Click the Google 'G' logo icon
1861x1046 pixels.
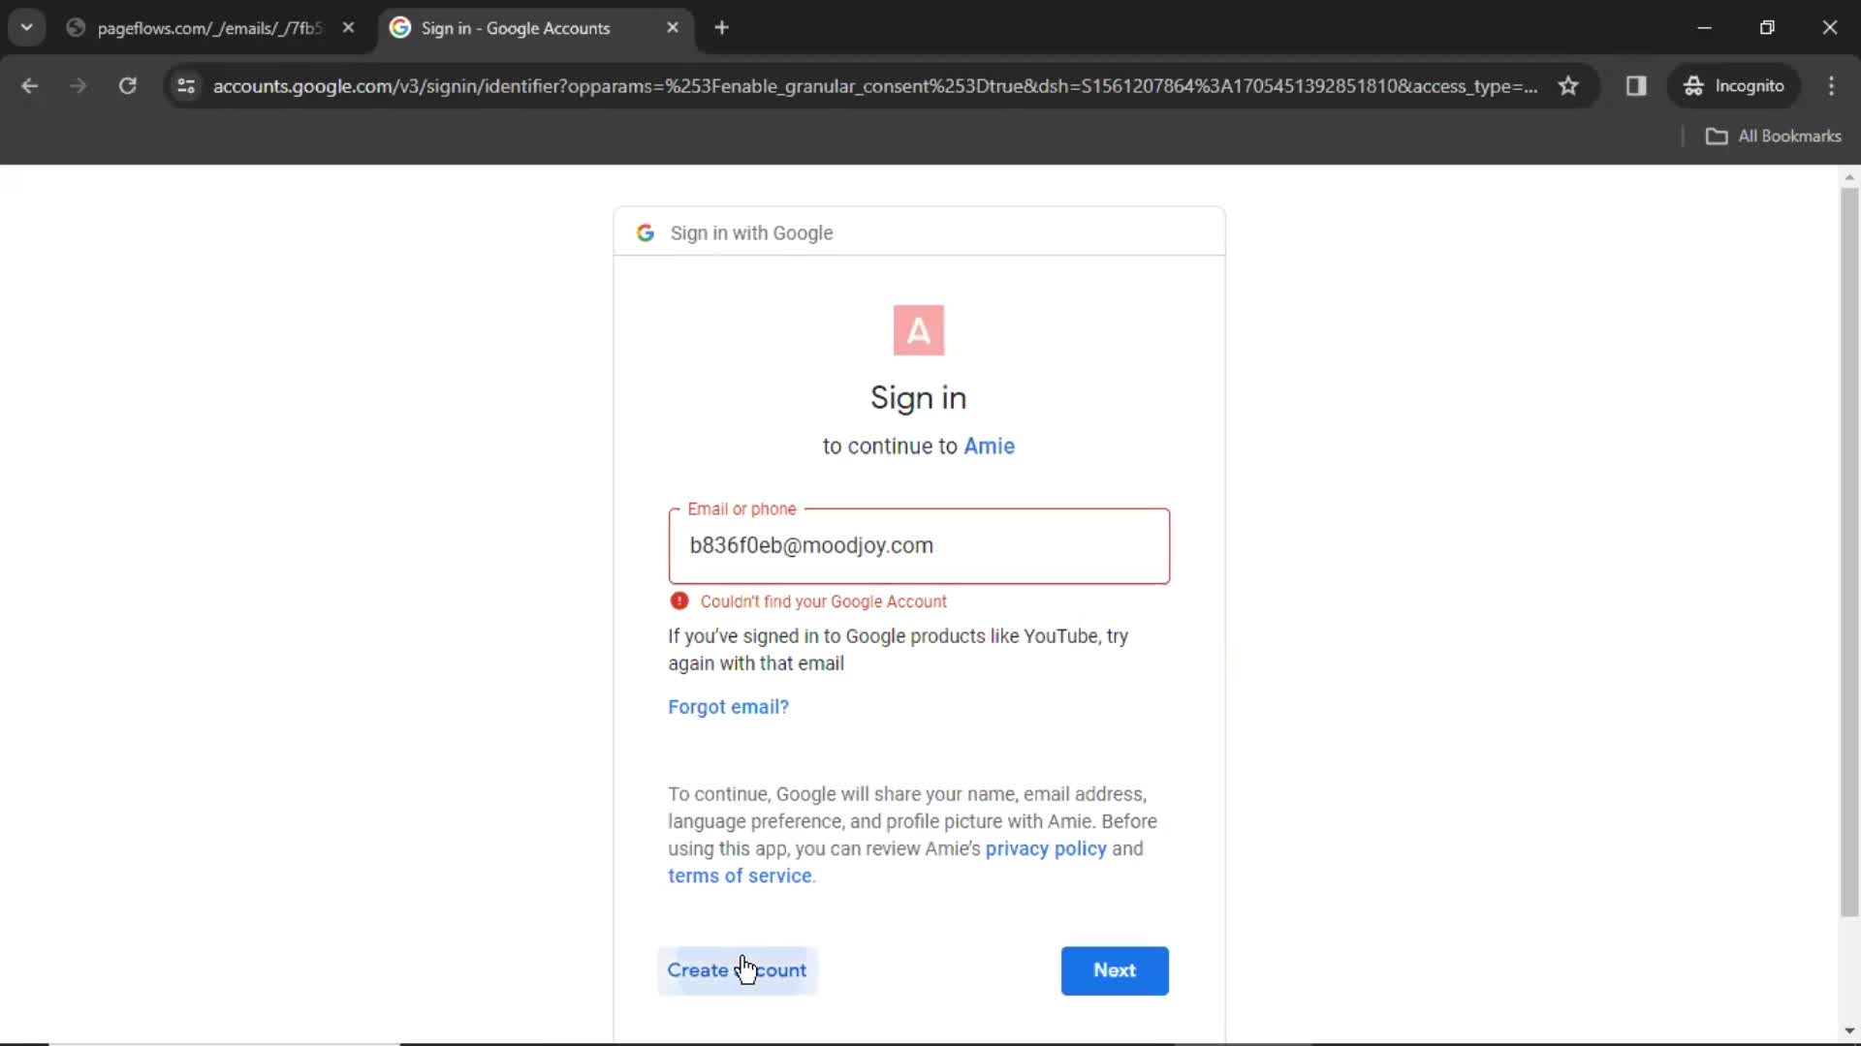[x=646, y=232]
